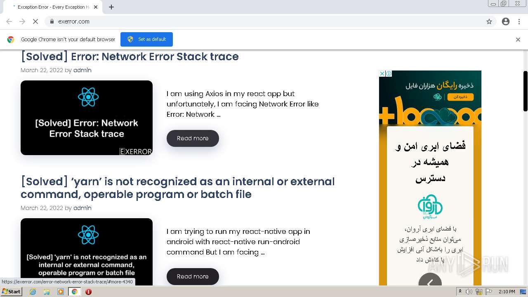Image resolution: width=528 pixels, height=297 pixels.
Task: Open the 'yarn' is not recognized article title
Action: click(x=178, y=188)
